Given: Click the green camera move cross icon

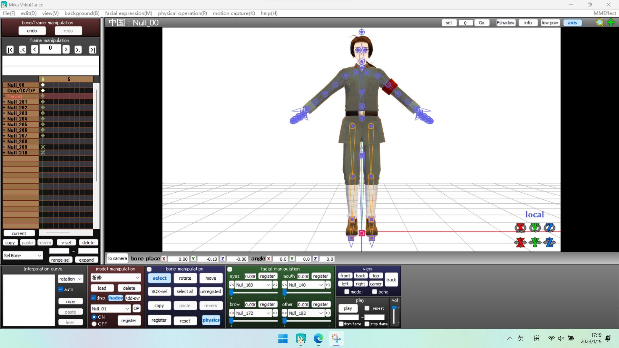Looking at the screenshot, I should click(611, 23).
